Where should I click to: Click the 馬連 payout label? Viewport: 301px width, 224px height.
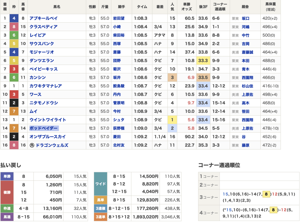tap(7, 217)
